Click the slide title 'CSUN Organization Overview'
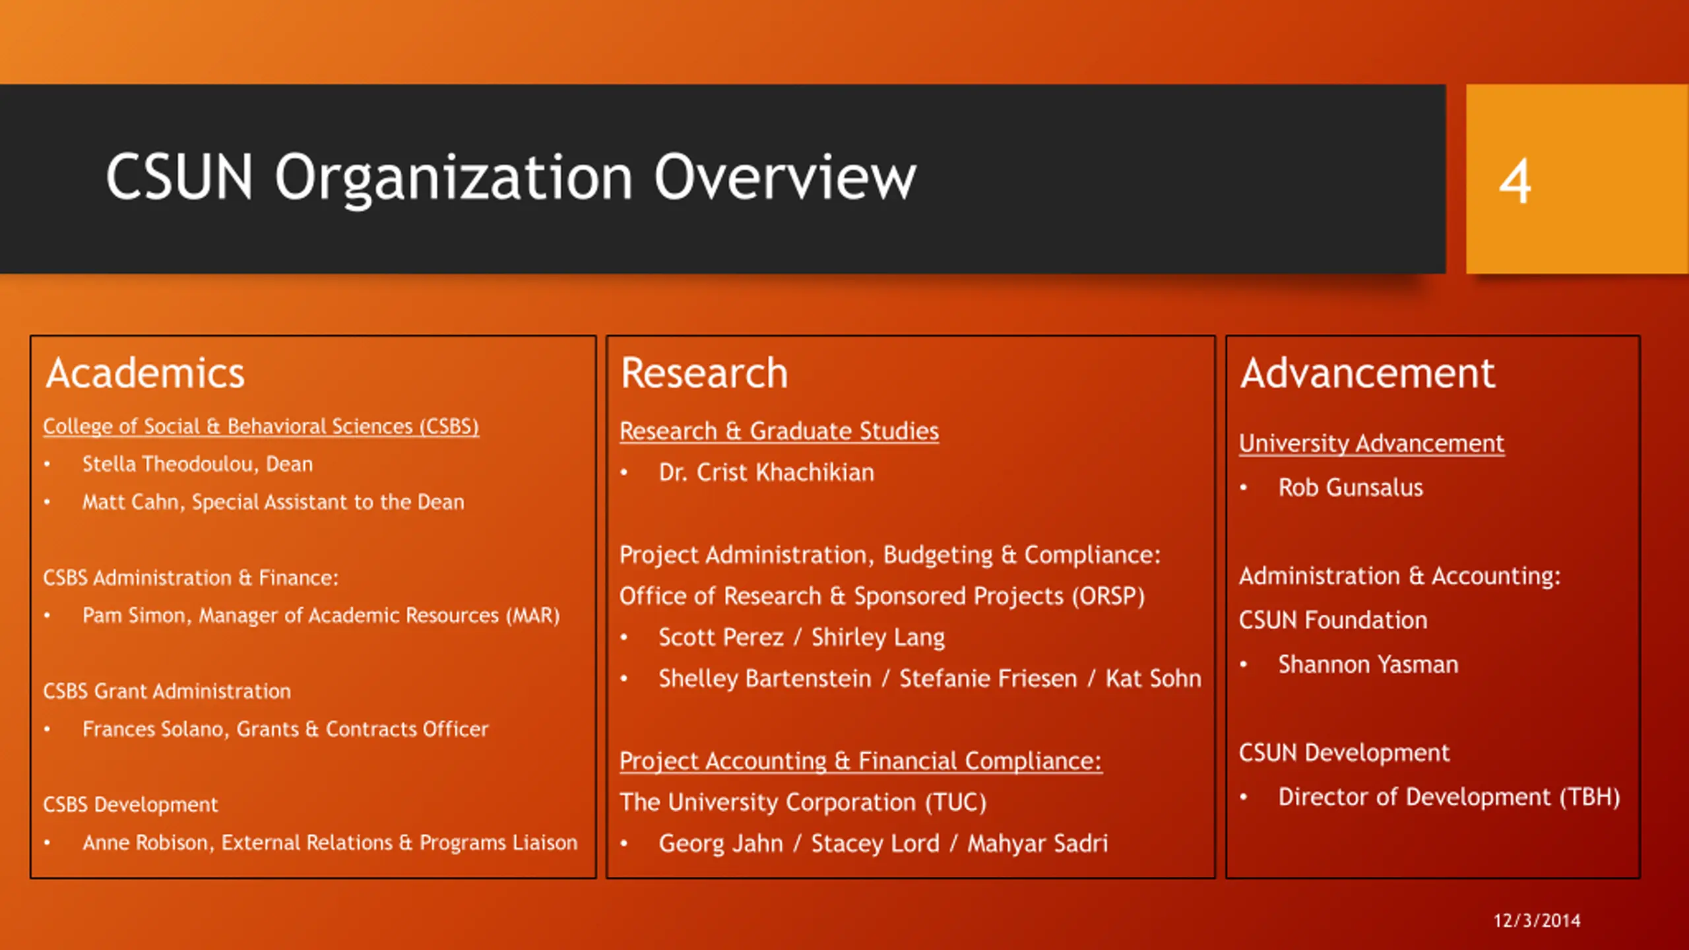This screenshot has width=1689, height=950. (x=511, y=177)
